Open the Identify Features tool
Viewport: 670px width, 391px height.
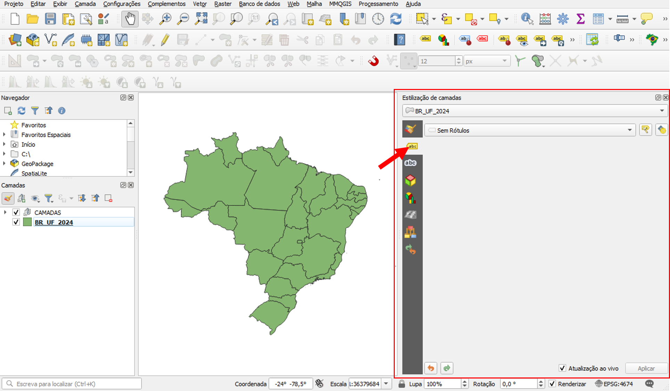point(527,19)
